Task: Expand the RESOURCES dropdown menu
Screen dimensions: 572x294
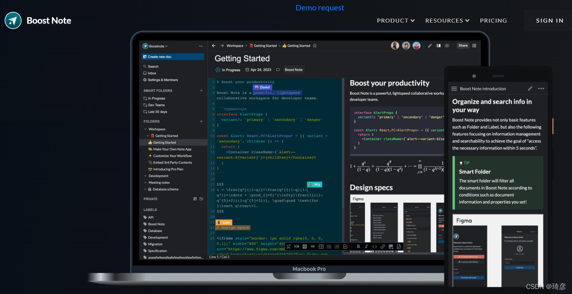Action: [447, 21]
